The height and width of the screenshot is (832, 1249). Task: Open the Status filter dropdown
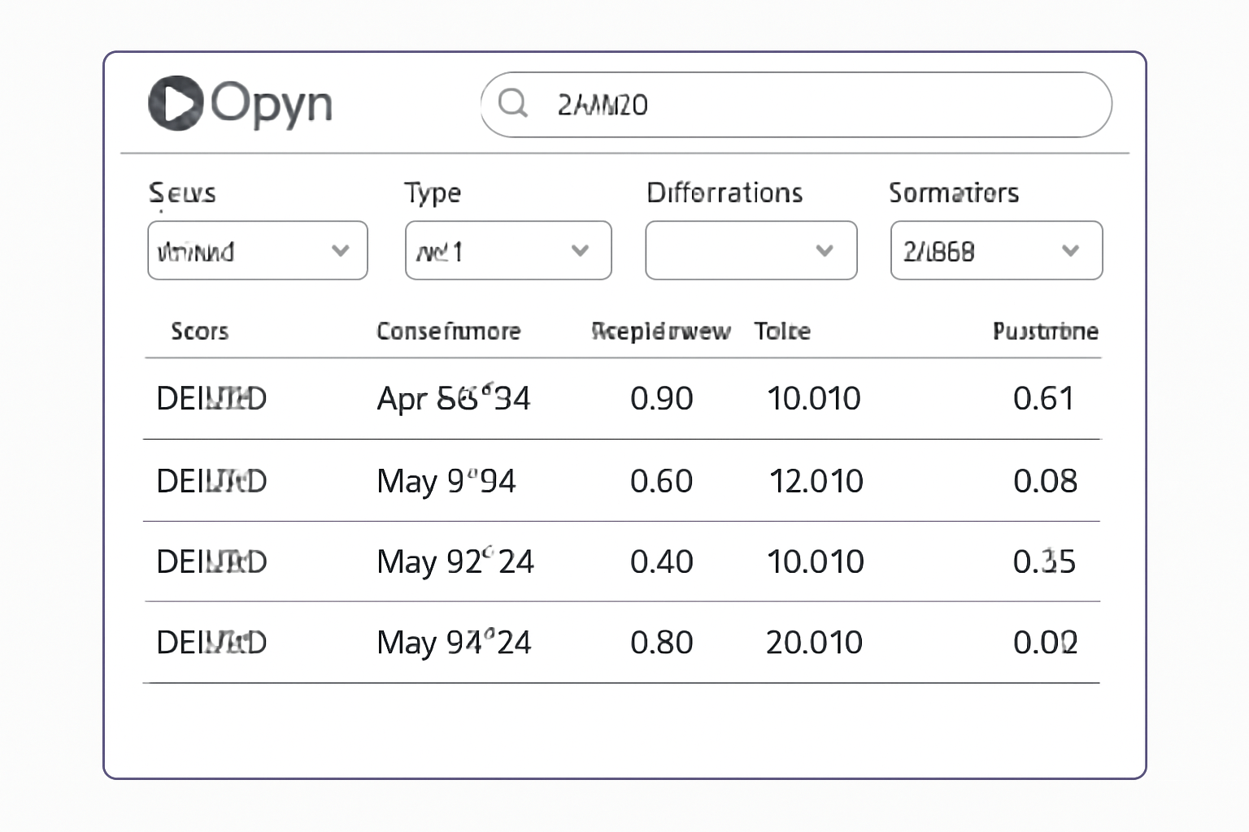point(257,250)
